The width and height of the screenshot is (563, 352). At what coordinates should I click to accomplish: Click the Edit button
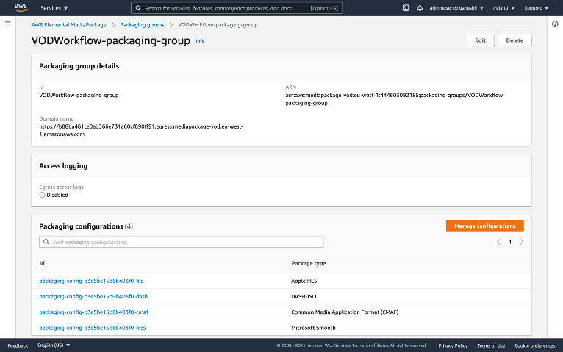coord(481,40)
